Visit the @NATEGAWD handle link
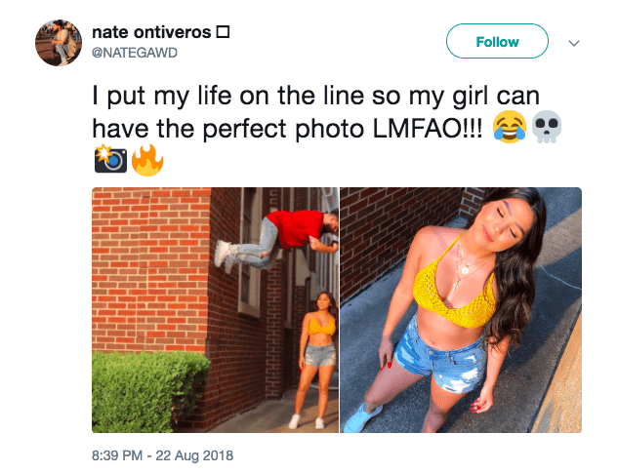This screenshot has height=473, width=618. [135, 53]
